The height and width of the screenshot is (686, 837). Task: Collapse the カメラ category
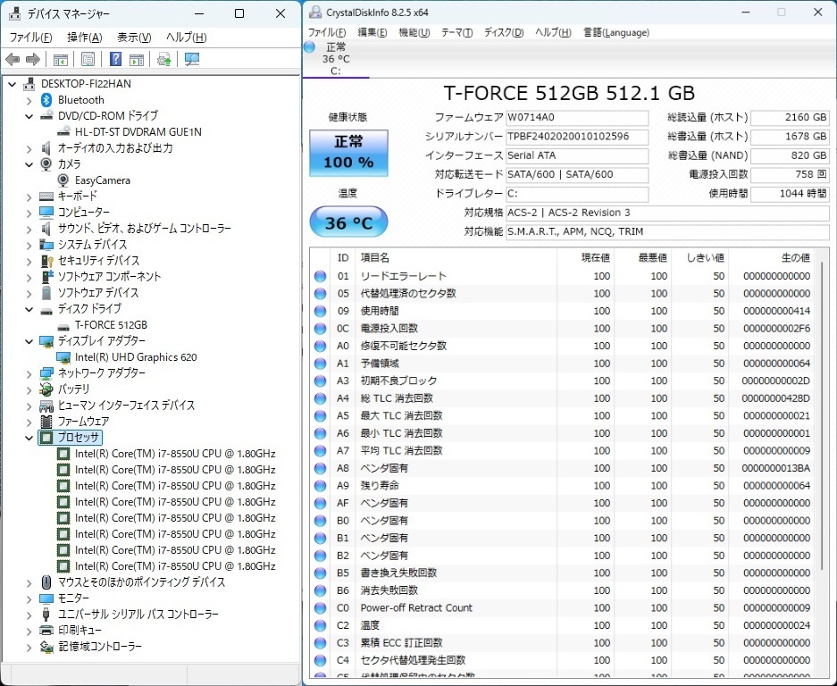29,164
